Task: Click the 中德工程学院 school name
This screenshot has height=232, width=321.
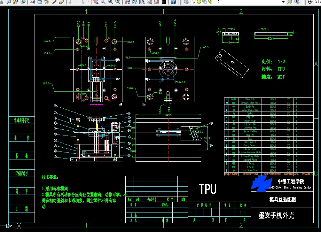Action: (x=291, y=181)
